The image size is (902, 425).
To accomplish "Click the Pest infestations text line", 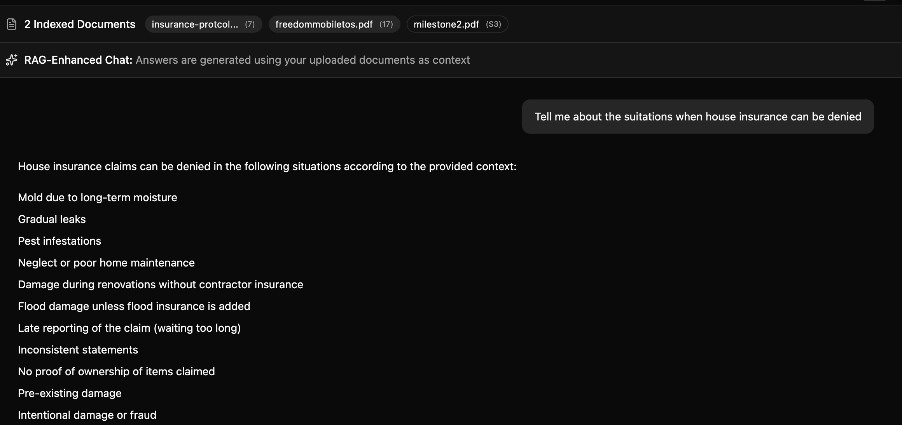I will tap(59, 241).
